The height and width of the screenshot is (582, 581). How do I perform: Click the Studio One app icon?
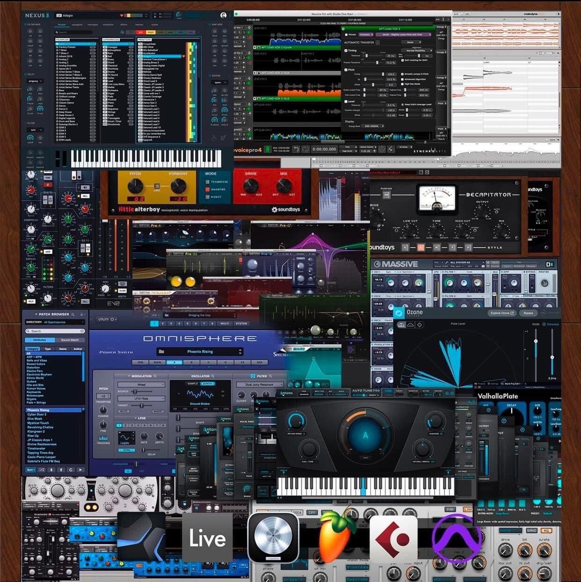coord(142,537)
